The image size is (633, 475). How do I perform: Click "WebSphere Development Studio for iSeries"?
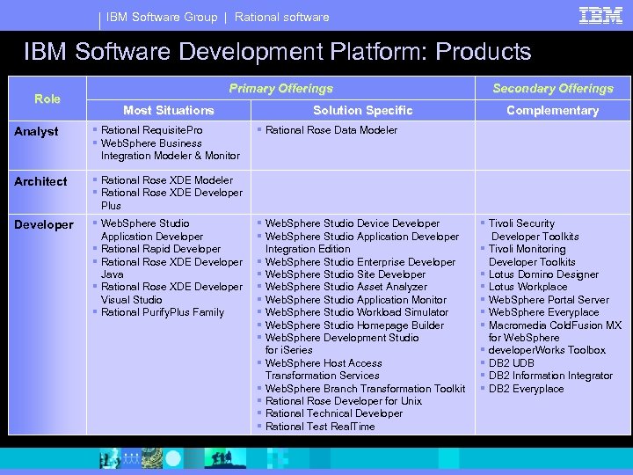[x=342, y=344]
